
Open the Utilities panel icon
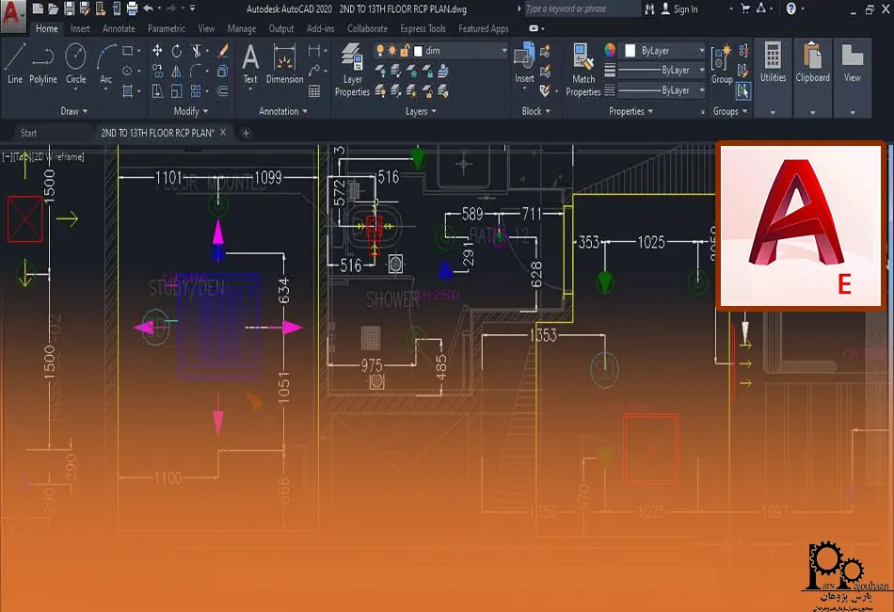(773, 68)
